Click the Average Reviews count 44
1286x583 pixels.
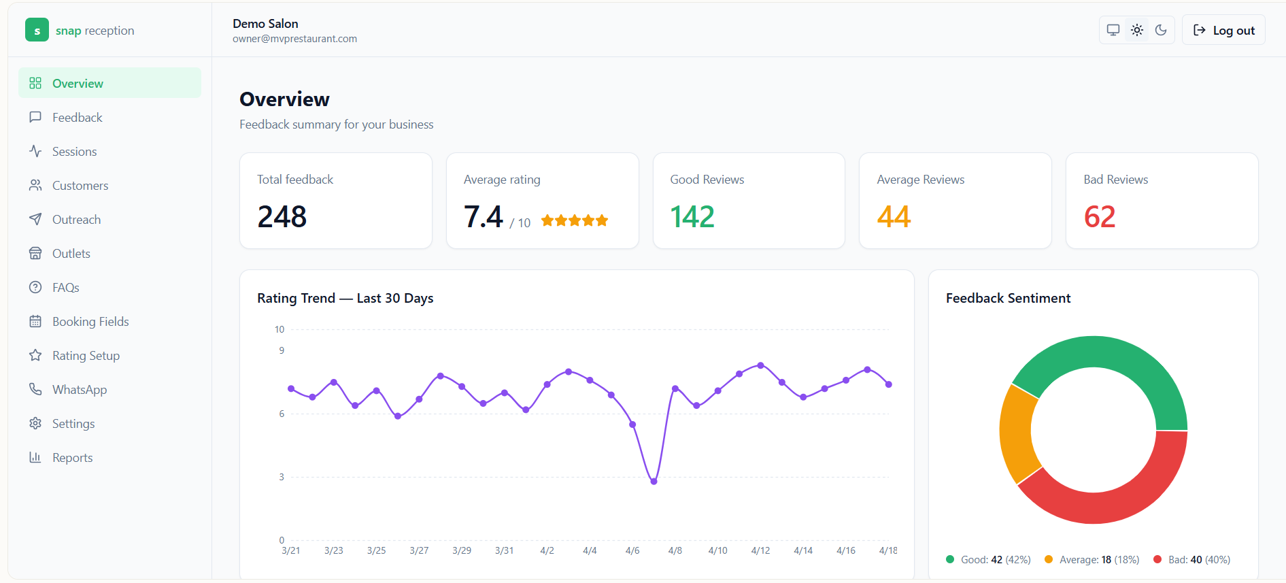(x=894, y=217)
